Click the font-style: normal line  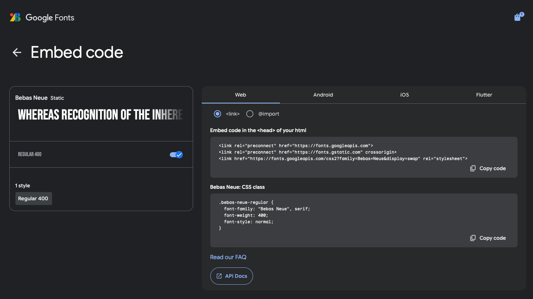point(249,222)
